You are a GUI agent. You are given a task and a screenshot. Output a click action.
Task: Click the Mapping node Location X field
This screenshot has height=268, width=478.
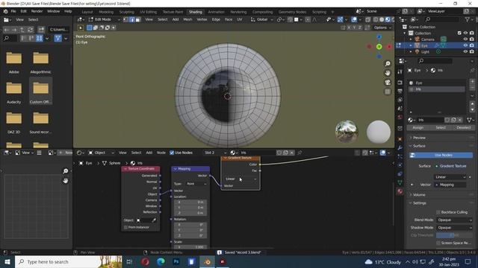(x=190, y=202)
